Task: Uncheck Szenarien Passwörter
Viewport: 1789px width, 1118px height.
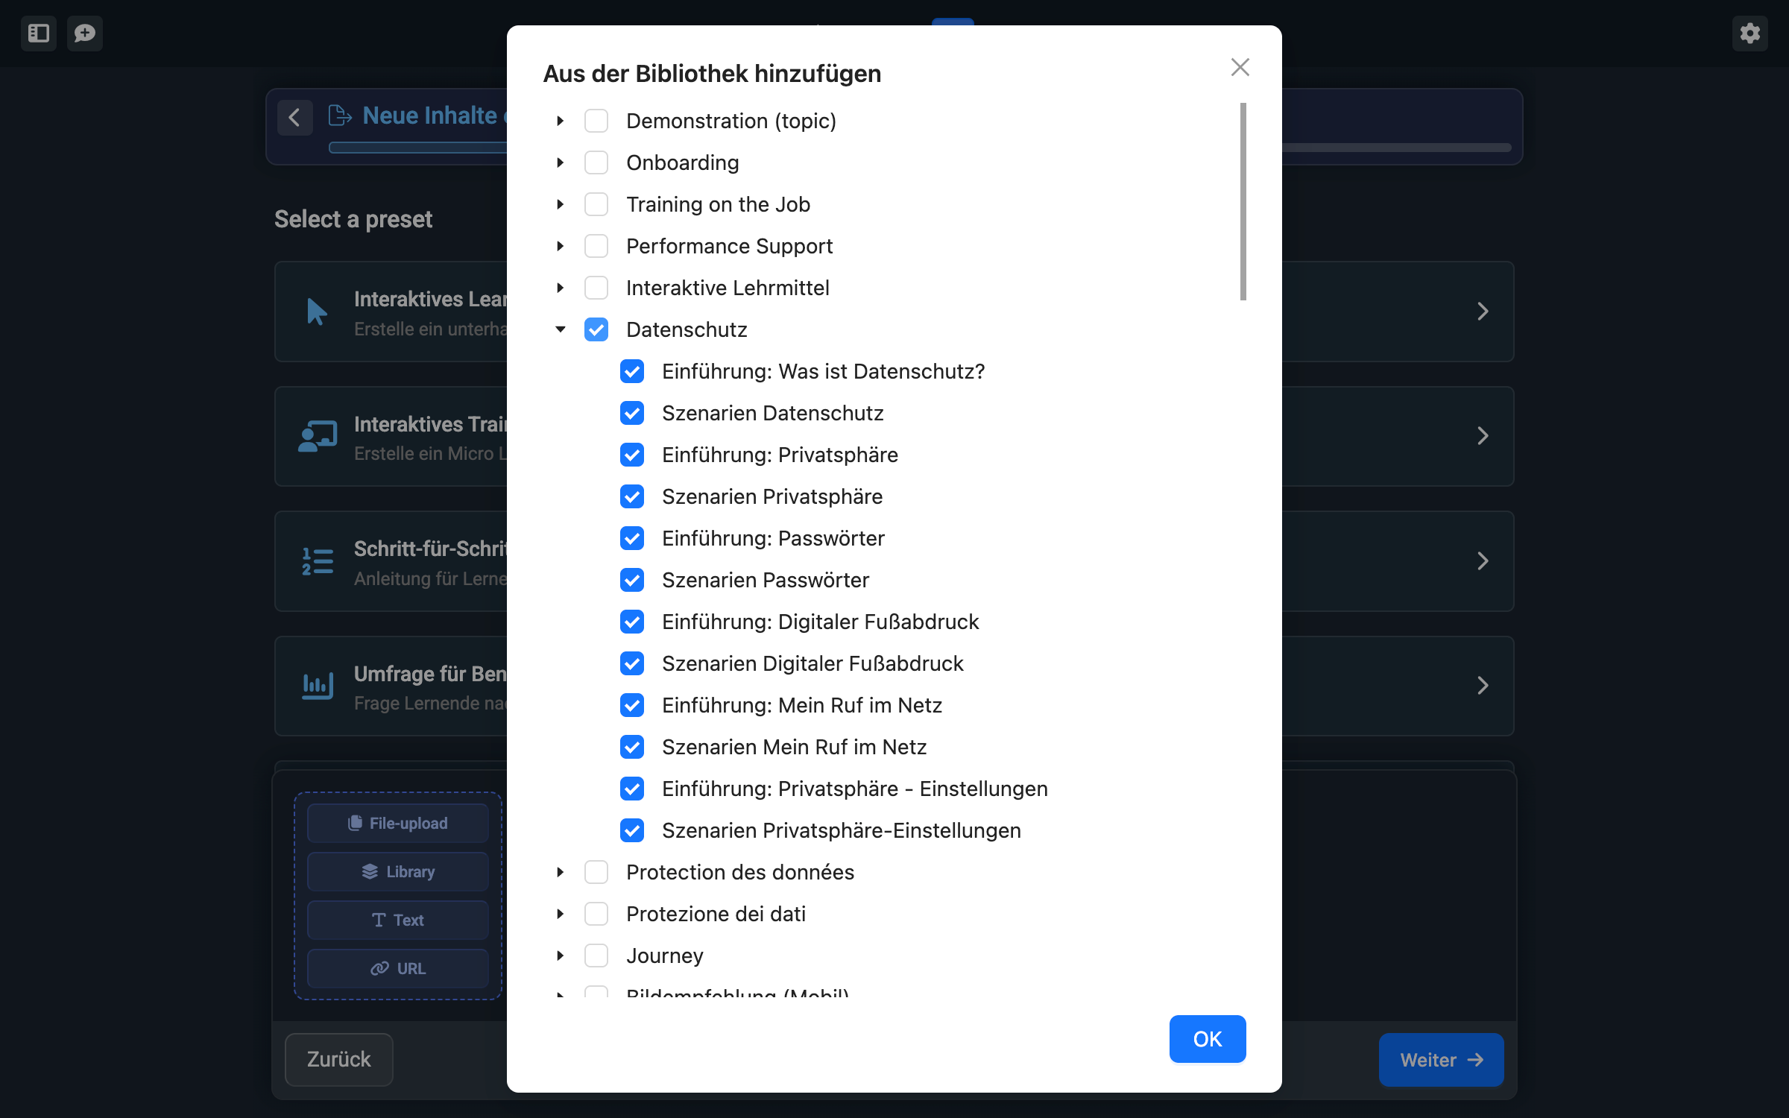Action: (x=632, y=580)
